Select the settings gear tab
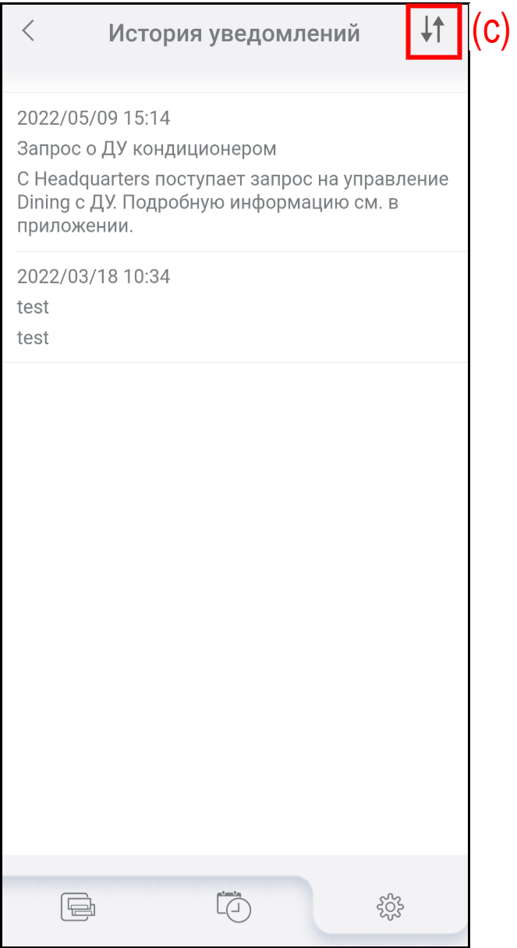 click(390, 907)
